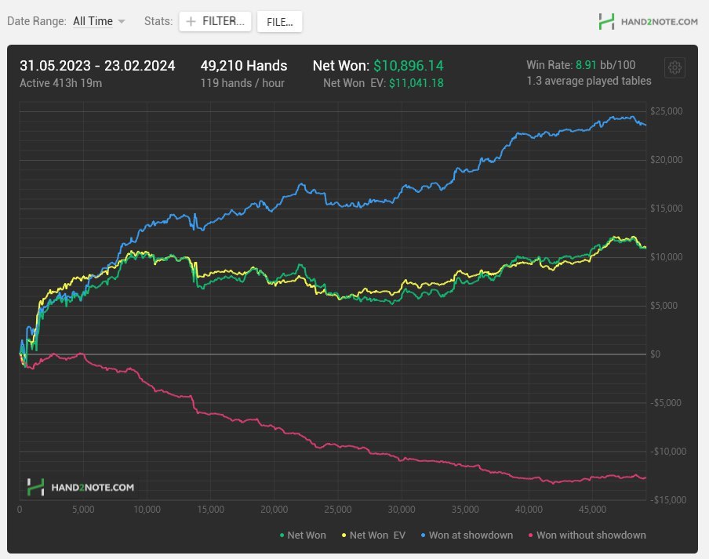Click the $25,000 y-axis label

666,111
